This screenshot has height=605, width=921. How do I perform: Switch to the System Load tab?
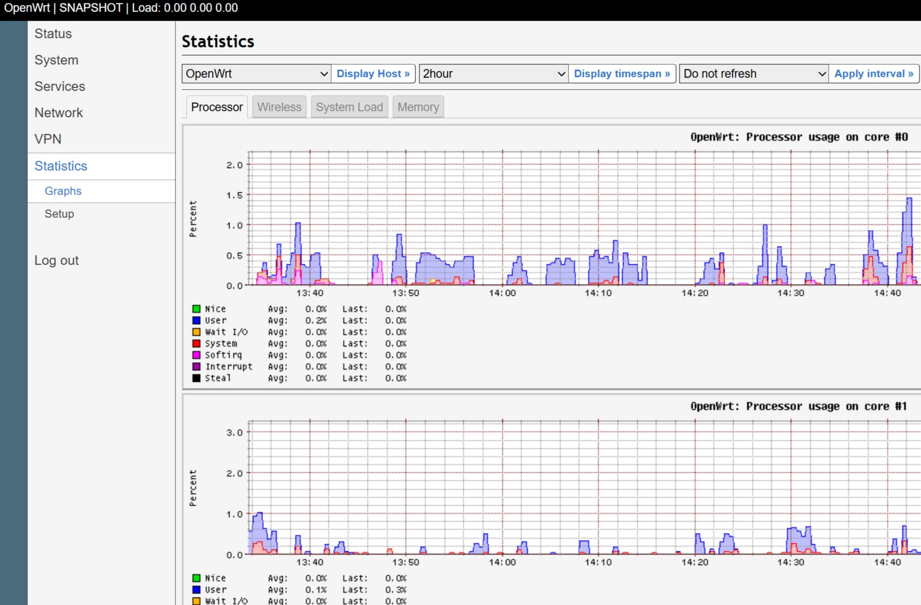pyautogui.click(x=349, y=108)
